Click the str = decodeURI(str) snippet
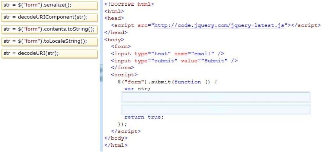The width and height of the screenshot is (322, 153). click(50, 53)
